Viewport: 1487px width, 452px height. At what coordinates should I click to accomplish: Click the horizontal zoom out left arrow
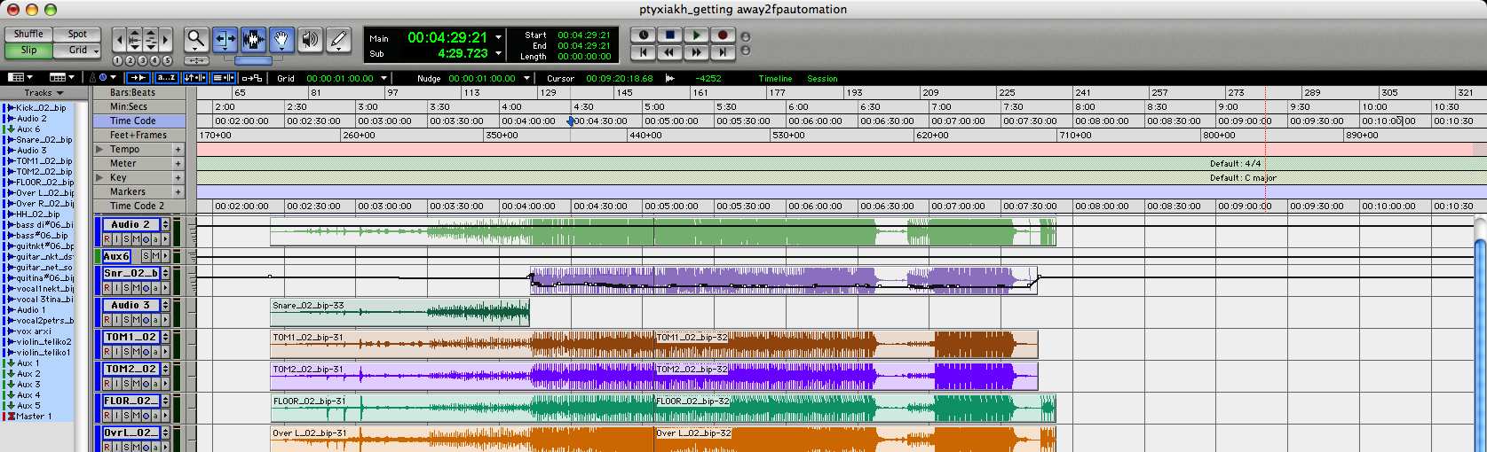point(119,40)
